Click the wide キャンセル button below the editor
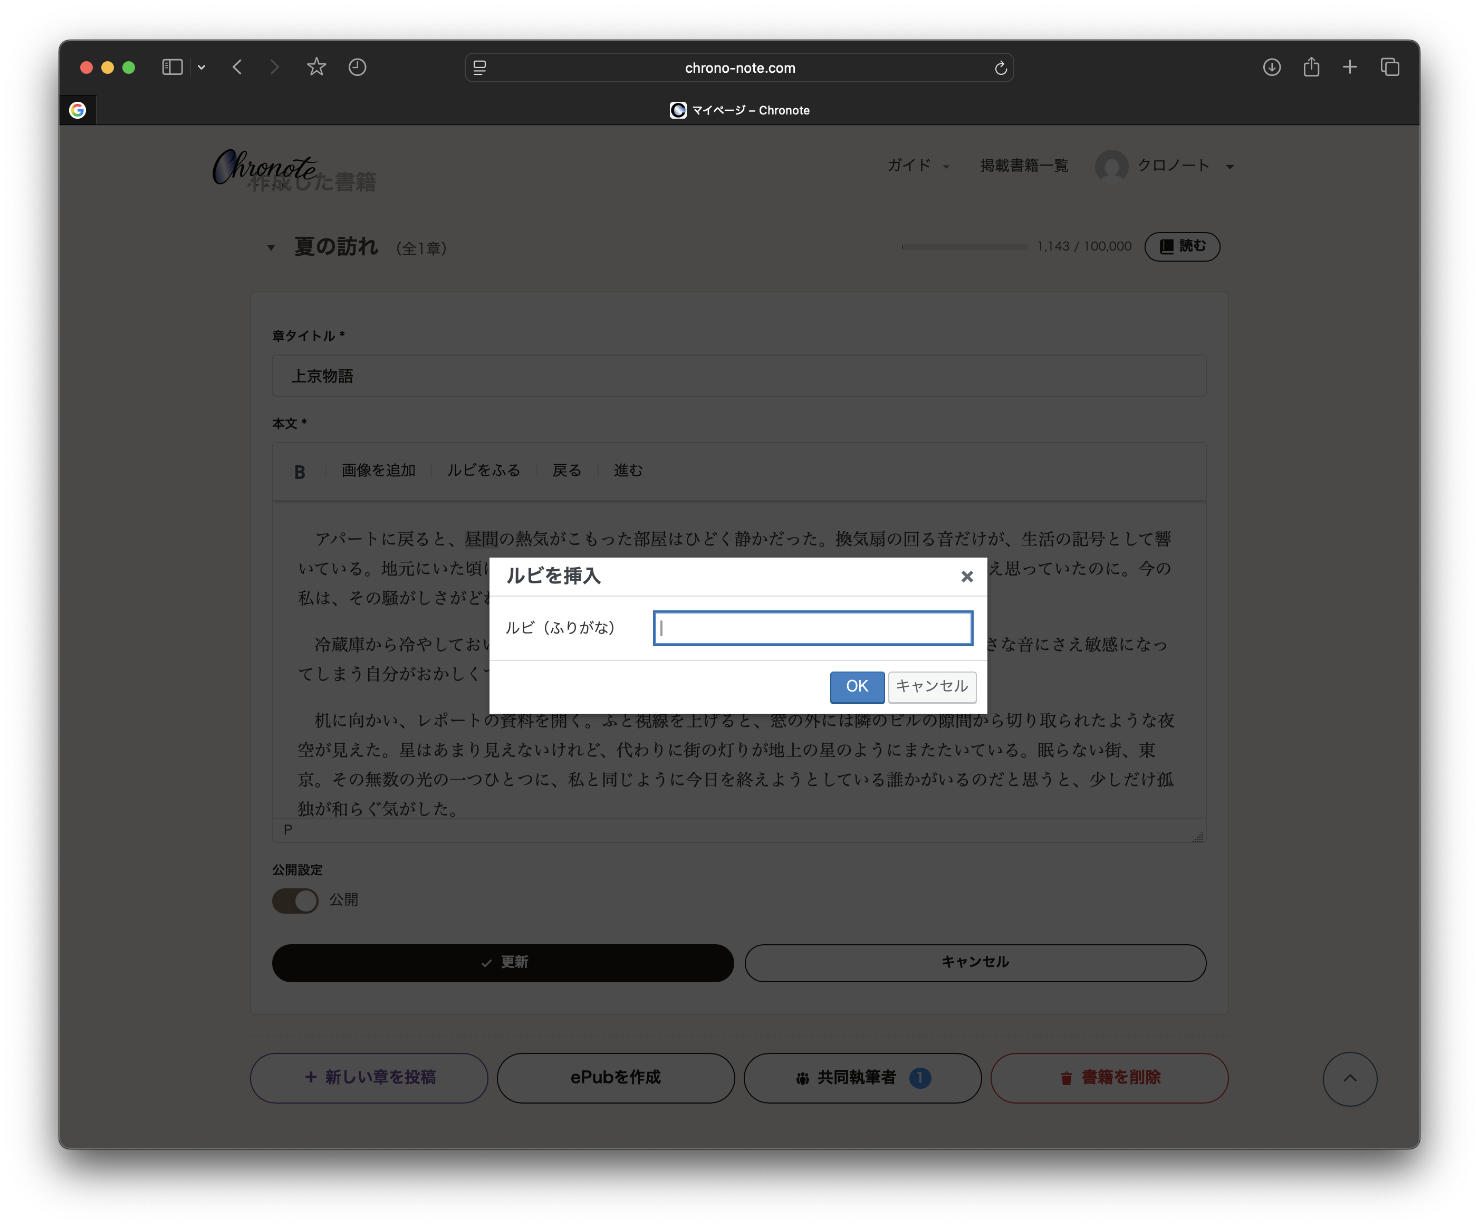This screenshot has width=1479, height=1227. coord(975,963)
